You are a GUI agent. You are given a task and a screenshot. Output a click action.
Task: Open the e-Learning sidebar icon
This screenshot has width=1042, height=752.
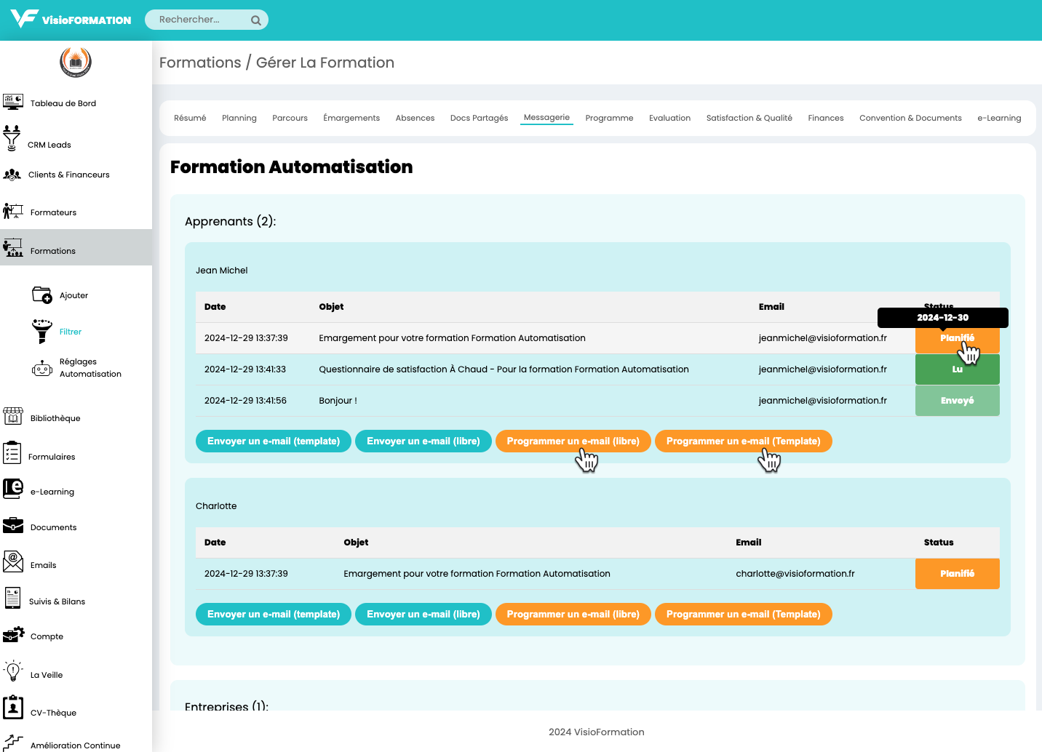(13, 489)
